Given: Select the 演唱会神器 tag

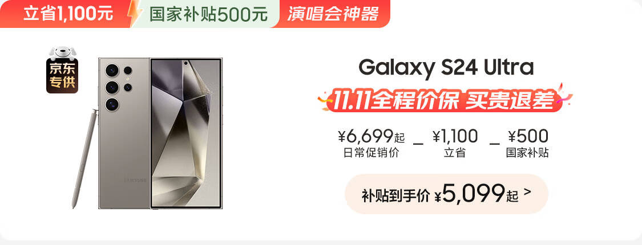Looking at the screenshot, I should click(x=333, y=14).
